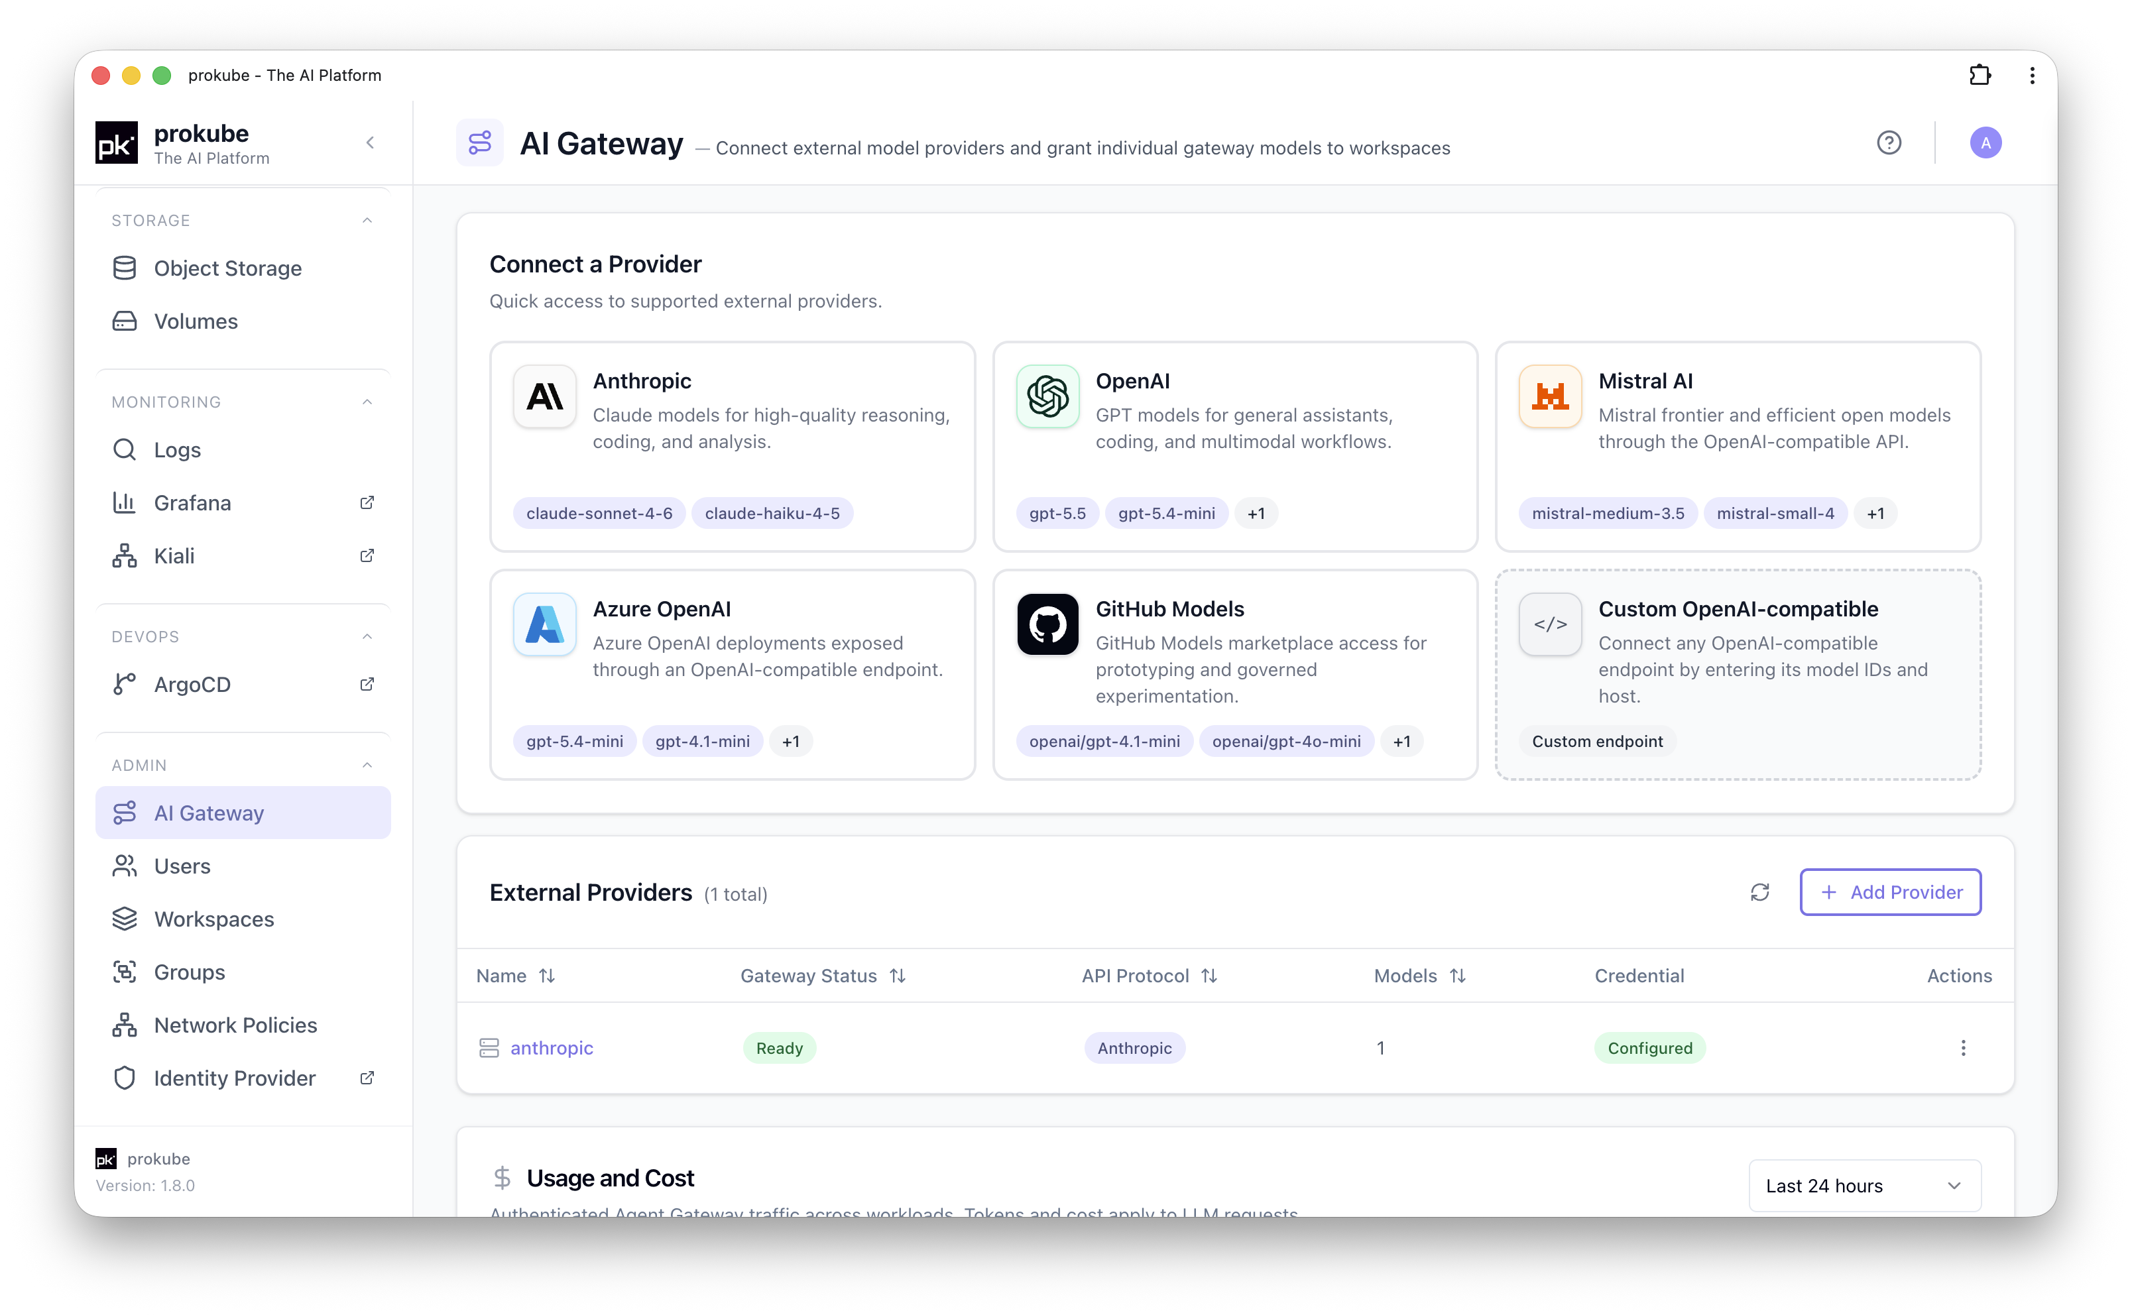This screenshot has width=2132, height=1315.
Task: Select the GitHub Models card title
Action: [1170, 610]
